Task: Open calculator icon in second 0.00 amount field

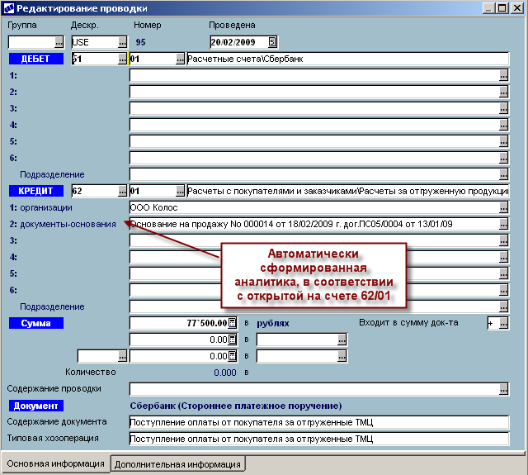Action: tap(233, 340)
